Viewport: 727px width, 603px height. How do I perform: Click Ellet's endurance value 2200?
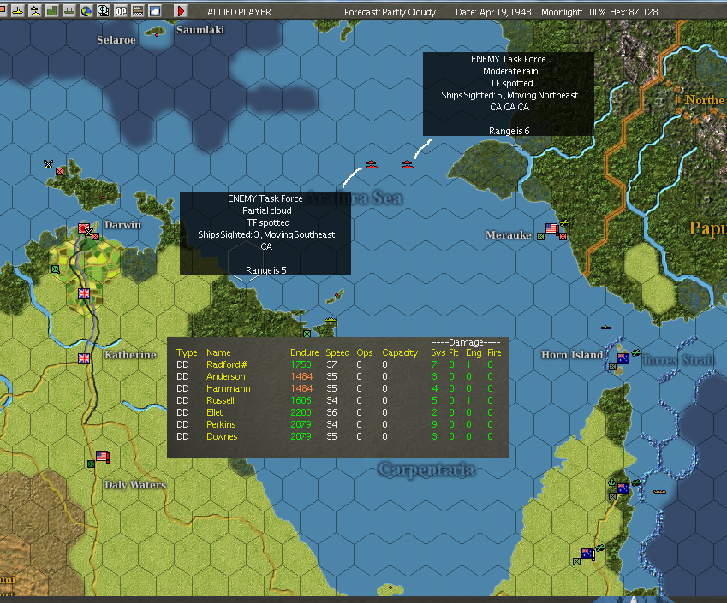click(x=301, y=412)
